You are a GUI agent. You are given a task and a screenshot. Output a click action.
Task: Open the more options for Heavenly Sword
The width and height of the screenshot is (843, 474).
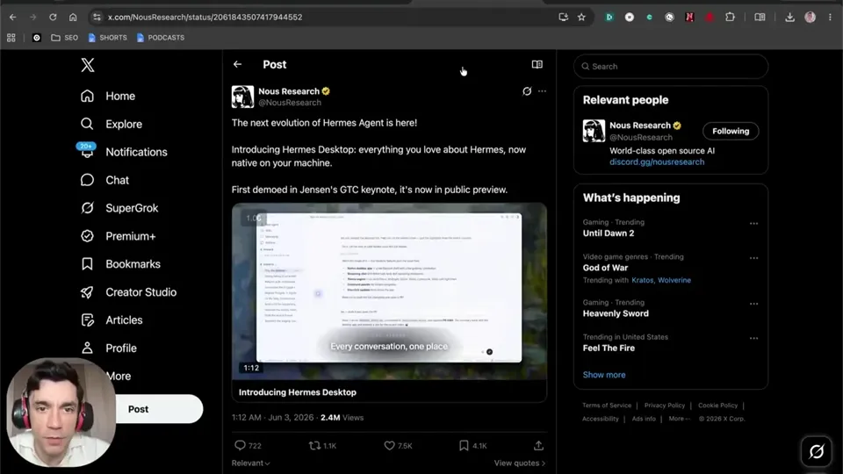coord(753,304)
